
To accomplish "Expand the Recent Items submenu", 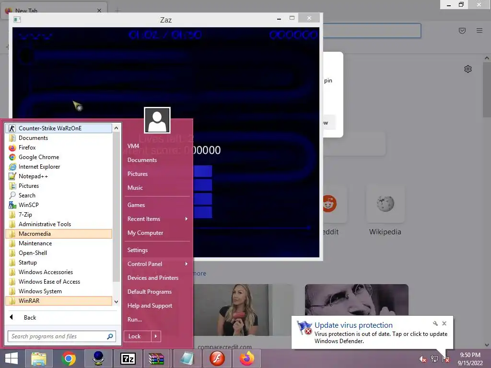I will pos(157,219).
